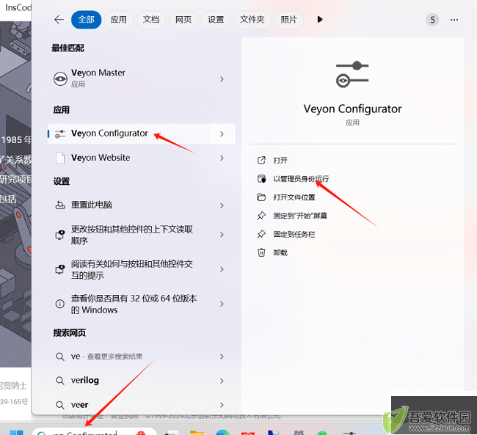Image resolution: width=477 pixels, height=435 pixels.
Task: Open 更改按钮和其他控件的上下文读取顺序 setting
Action: 141,235
